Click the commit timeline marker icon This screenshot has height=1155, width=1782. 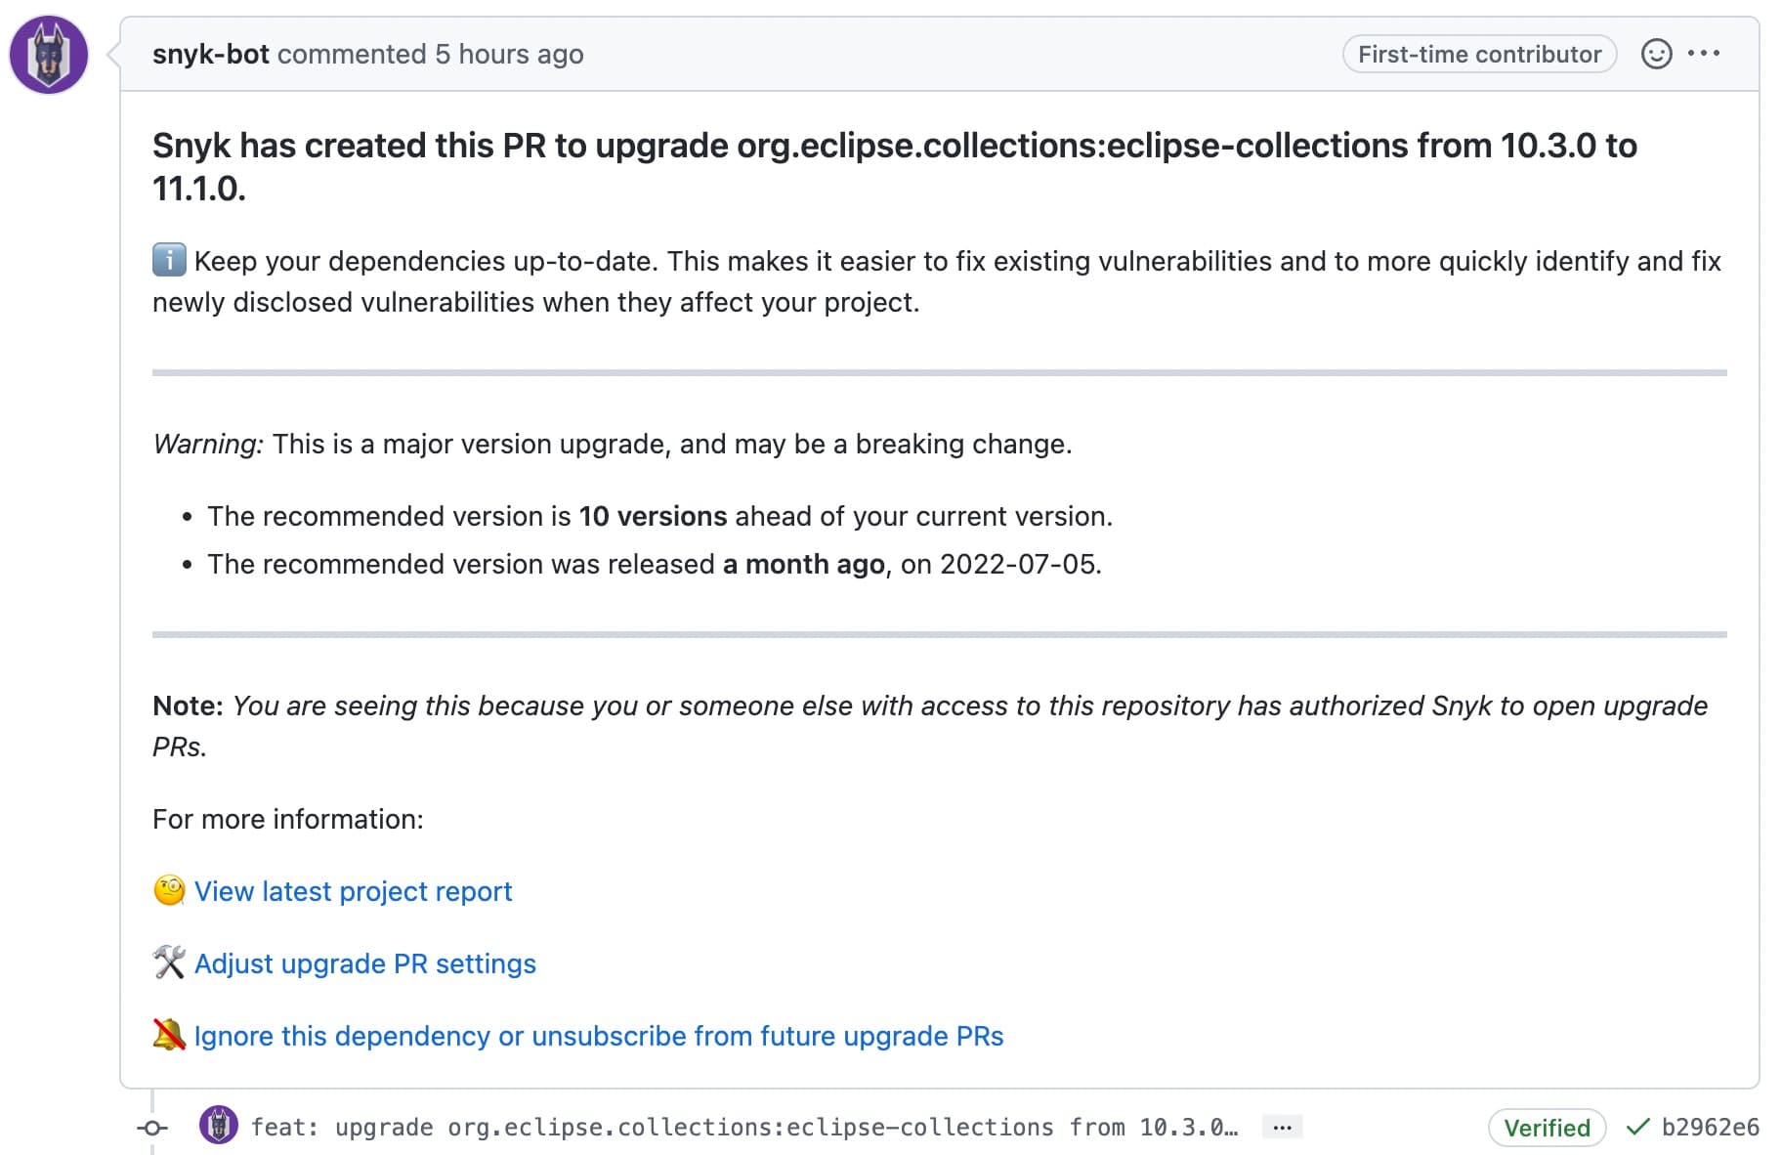pos(152,1128)
